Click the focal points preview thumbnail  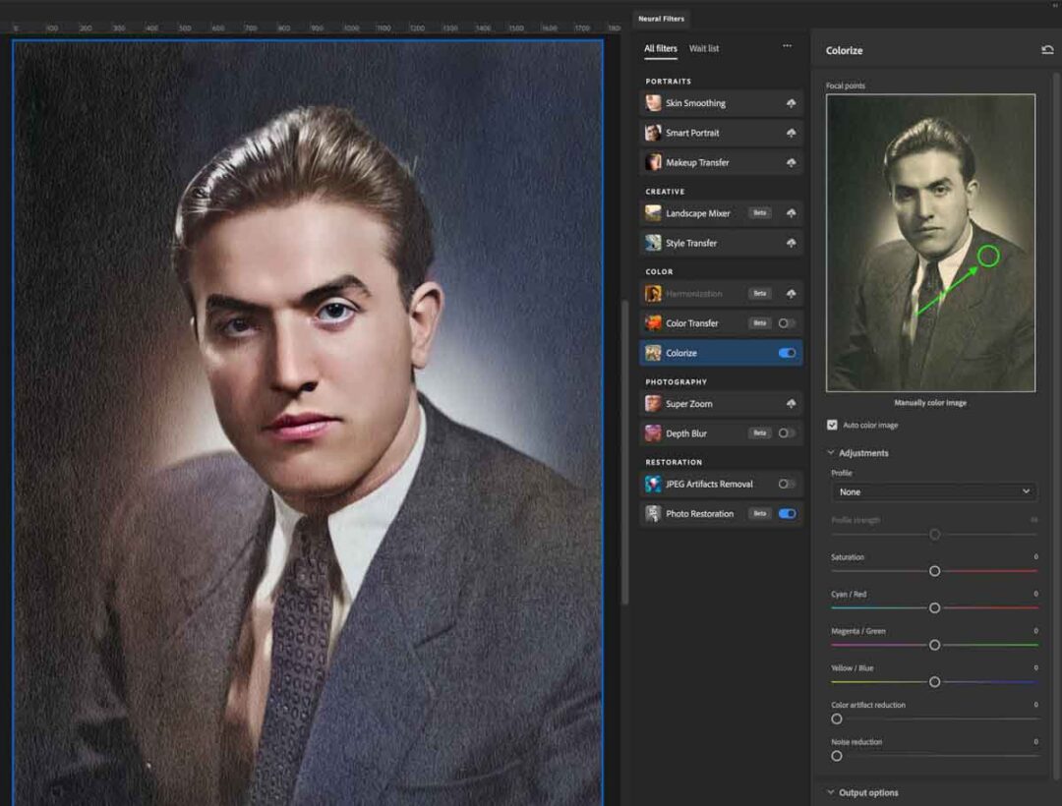click(x=930, y=241)
